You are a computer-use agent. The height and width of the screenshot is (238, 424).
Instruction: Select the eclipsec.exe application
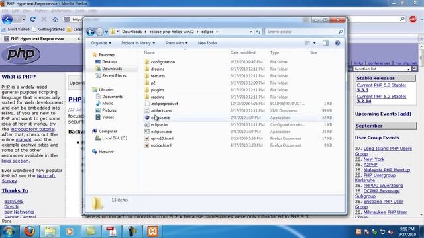161,132
